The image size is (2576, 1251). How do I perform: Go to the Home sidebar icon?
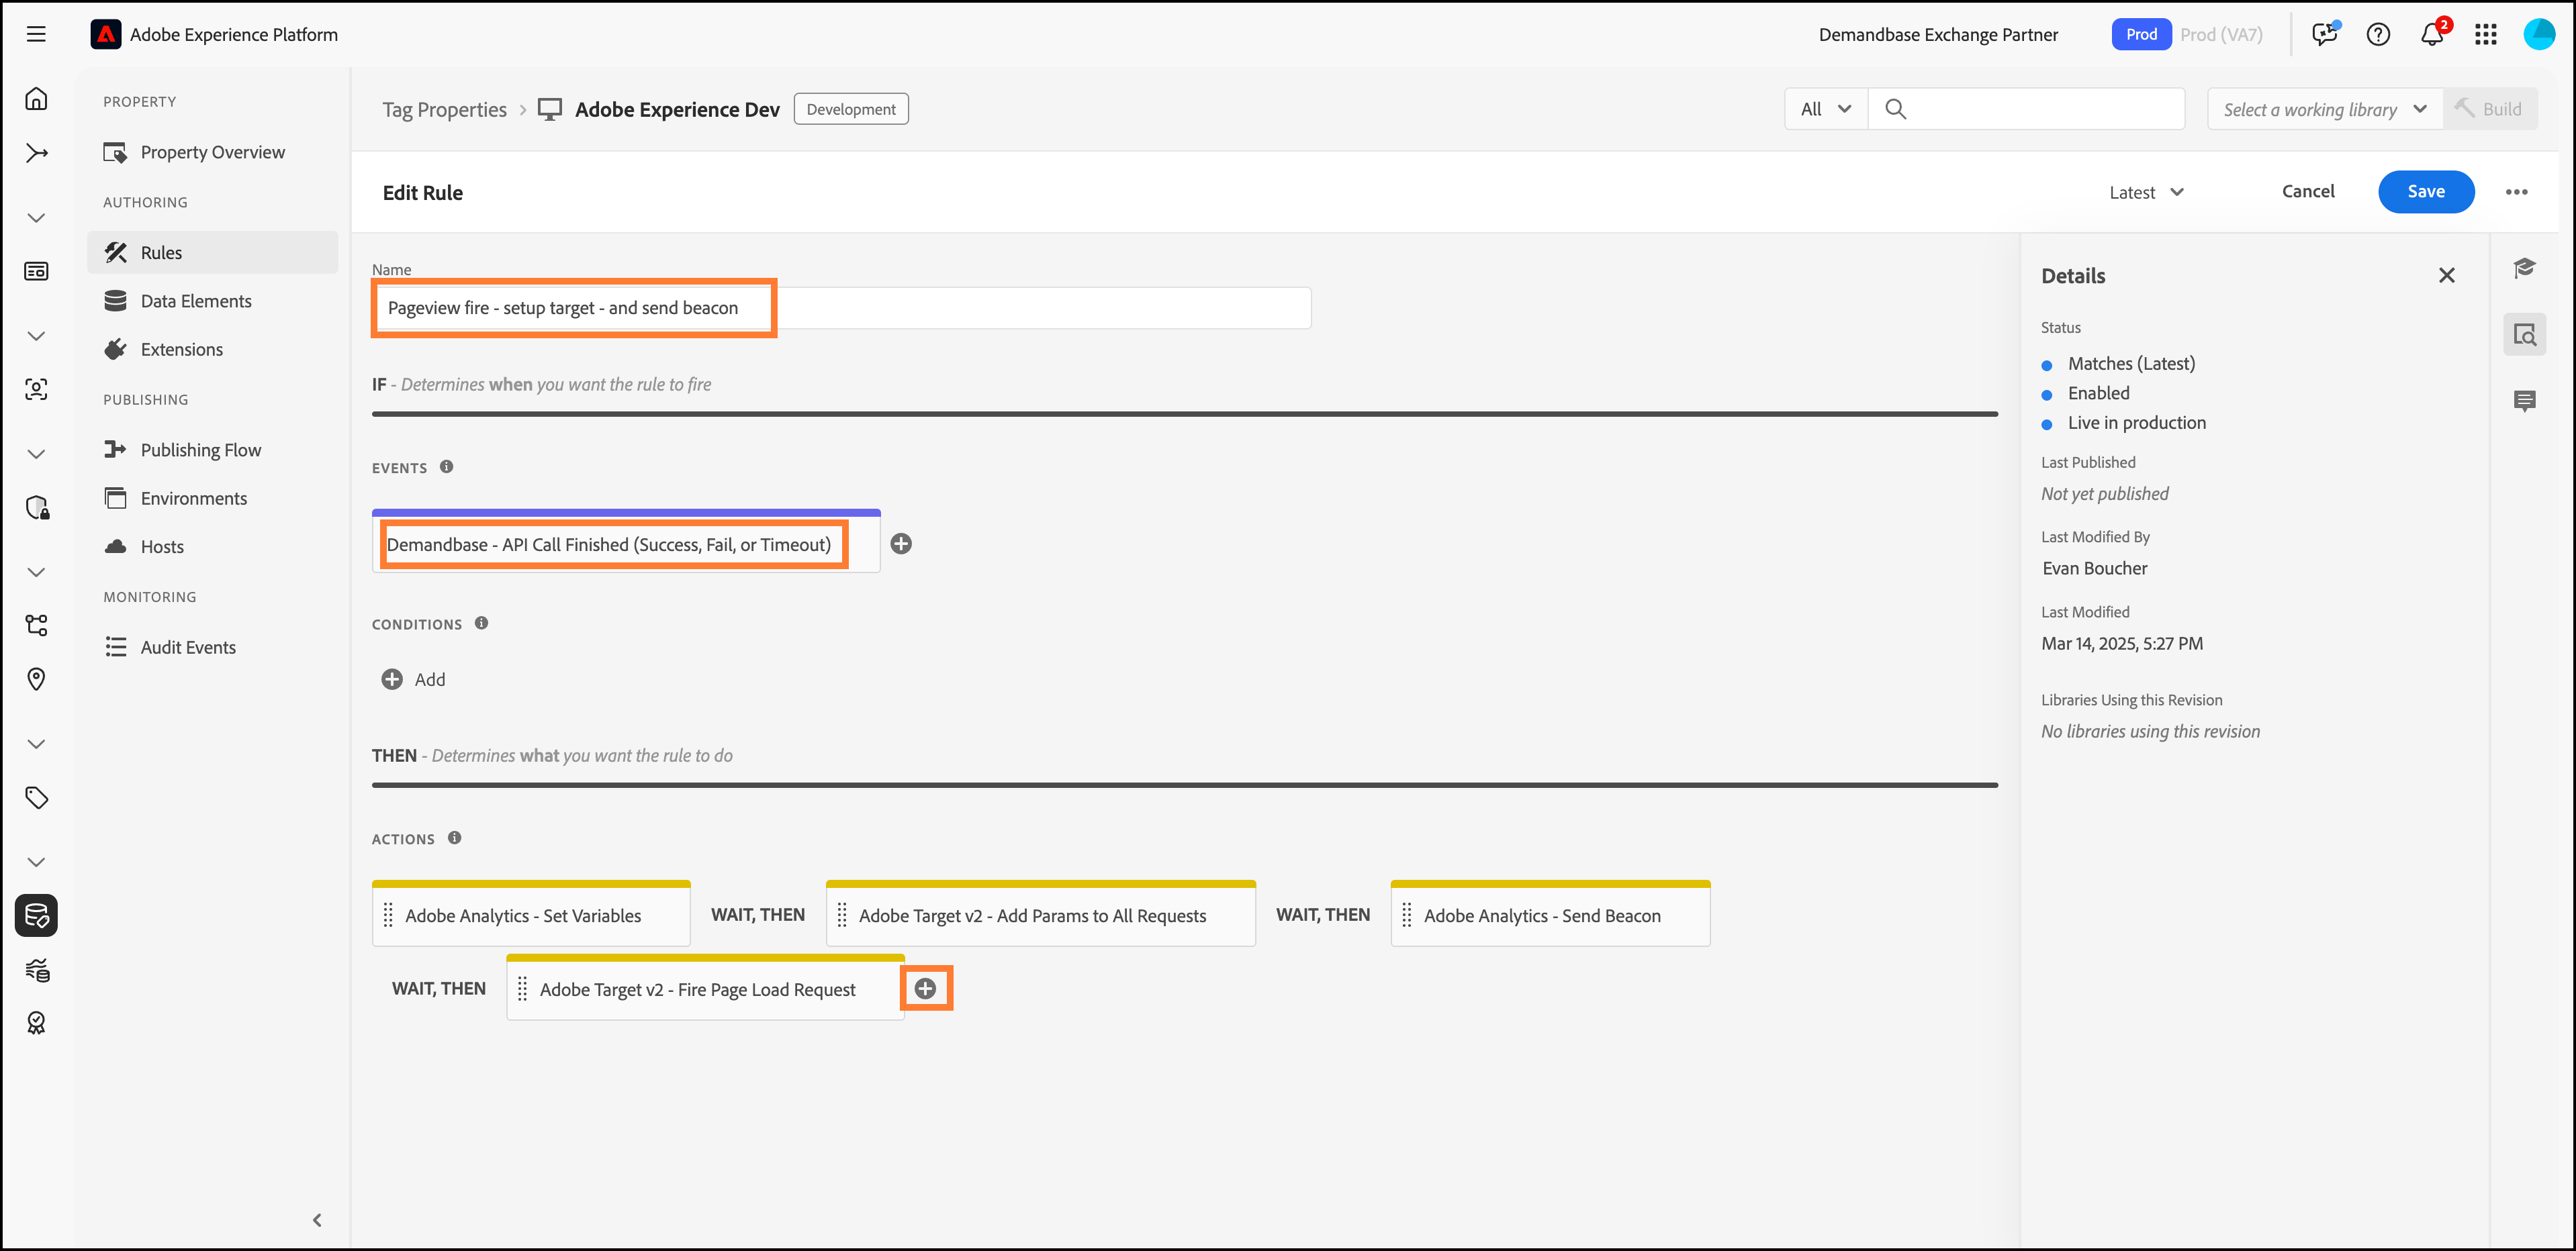point(36,99)
